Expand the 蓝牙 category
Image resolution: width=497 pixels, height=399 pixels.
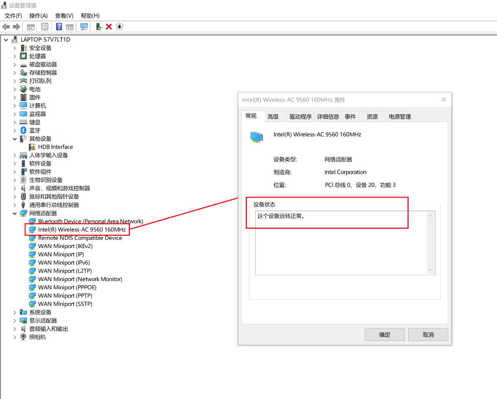pyautogui.click(x=15, y=131)
